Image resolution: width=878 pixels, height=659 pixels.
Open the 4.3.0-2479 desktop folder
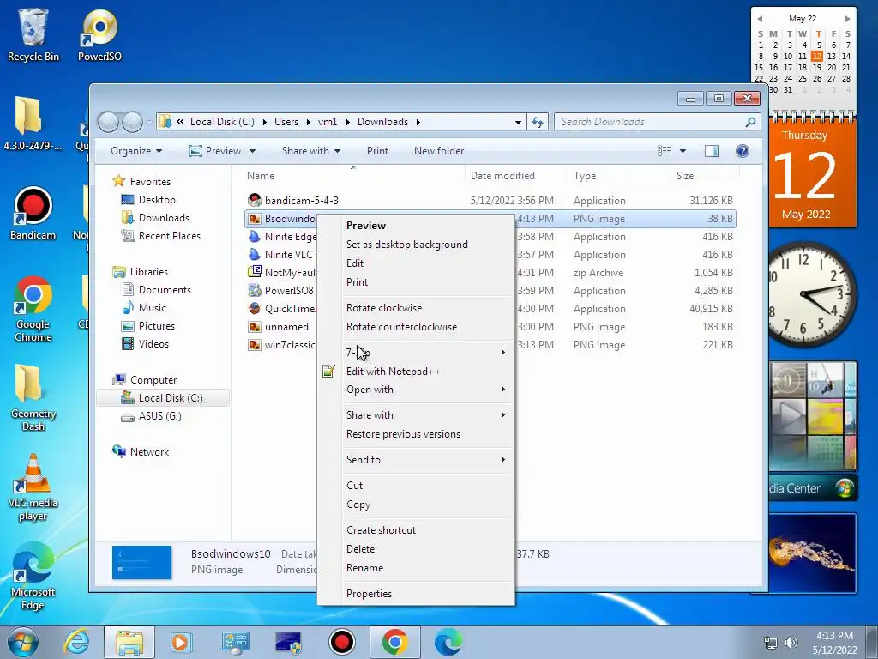(x=33, y=124)
